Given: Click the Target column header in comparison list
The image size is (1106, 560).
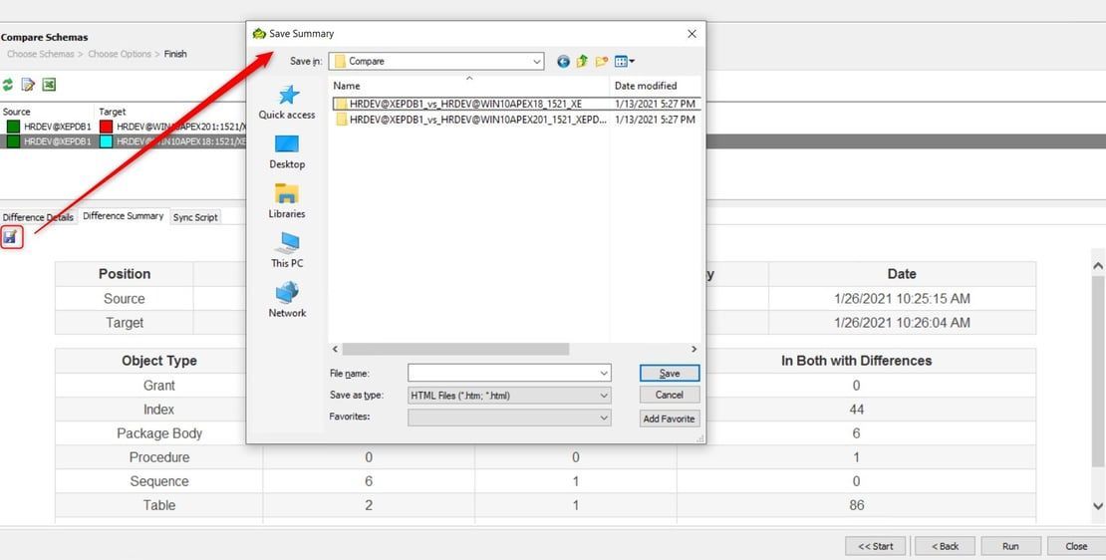Looking at the screenshot, I should pyautogui.click(x=113, y=112).
